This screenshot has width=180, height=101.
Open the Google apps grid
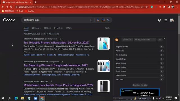point(166,20)
